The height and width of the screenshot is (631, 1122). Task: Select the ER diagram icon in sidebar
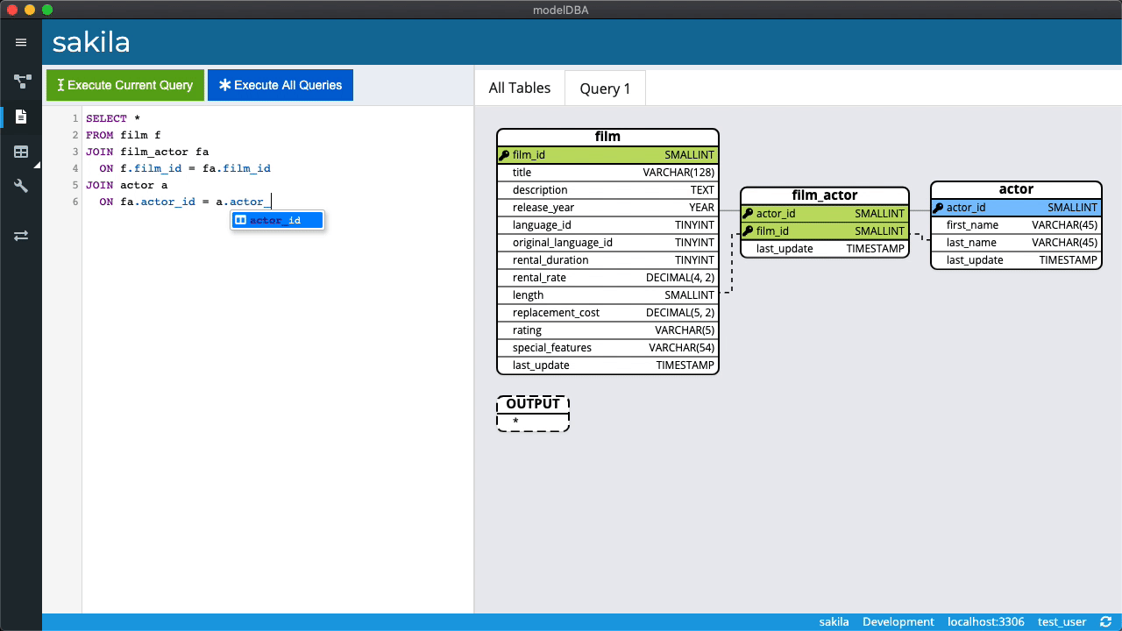point(20,82)
